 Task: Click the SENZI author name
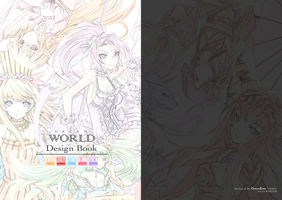(273, 189)
